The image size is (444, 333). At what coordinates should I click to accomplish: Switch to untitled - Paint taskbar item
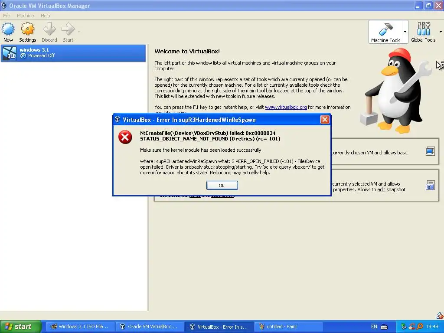point(288,326)
